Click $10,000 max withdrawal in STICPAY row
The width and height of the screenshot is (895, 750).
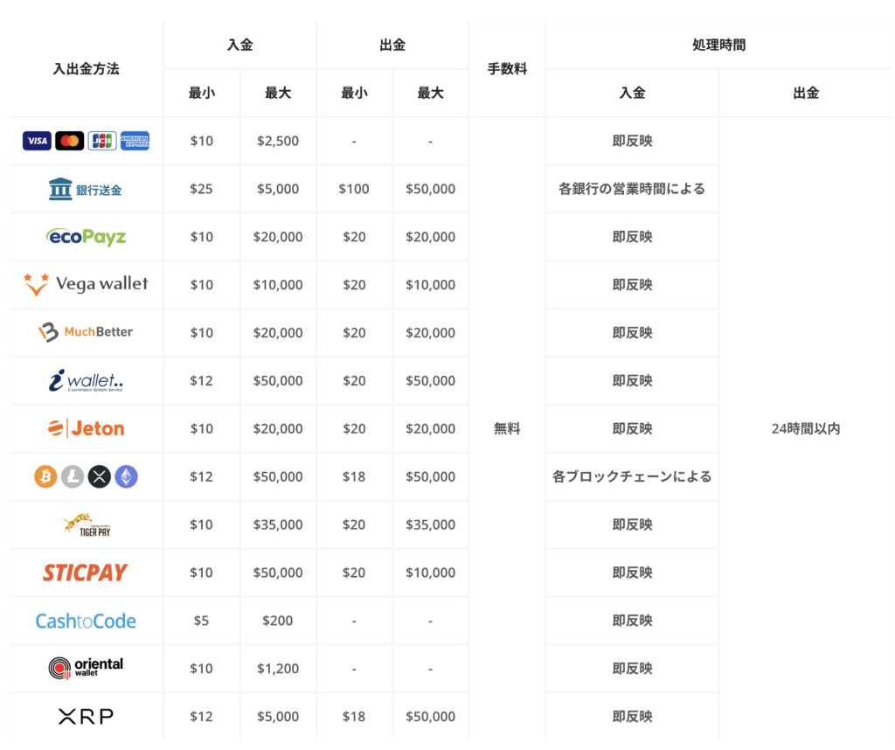click(x=430, y=573)
